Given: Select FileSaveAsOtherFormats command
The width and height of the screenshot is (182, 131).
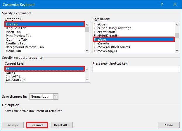Looking at the screenshot, I should (x=134, y=47).
